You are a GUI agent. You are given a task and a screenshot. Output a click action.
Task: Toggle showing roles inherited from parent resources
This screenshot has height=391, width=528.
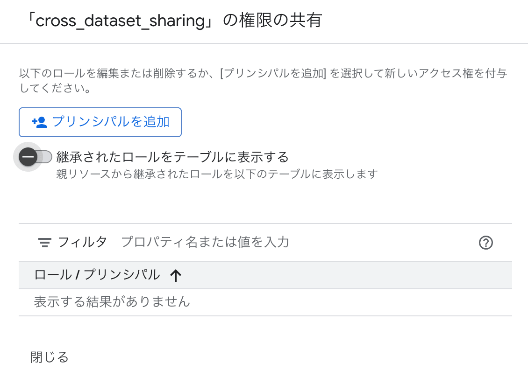coord(33,157)
